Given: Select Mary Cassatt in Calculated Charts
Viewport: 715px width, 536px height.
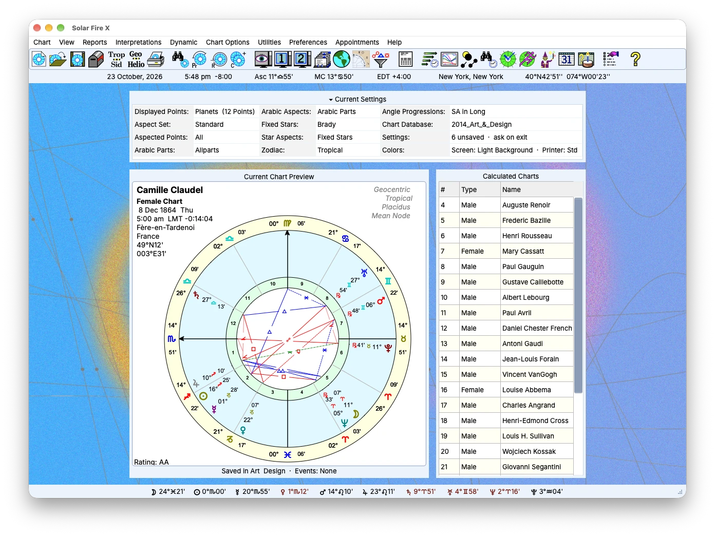Looking at the screenshot, I should [x=506, y=251].
